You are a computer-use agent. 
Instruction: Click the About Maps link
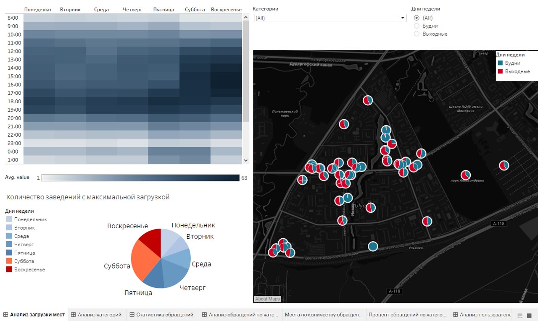pos(267,299)
